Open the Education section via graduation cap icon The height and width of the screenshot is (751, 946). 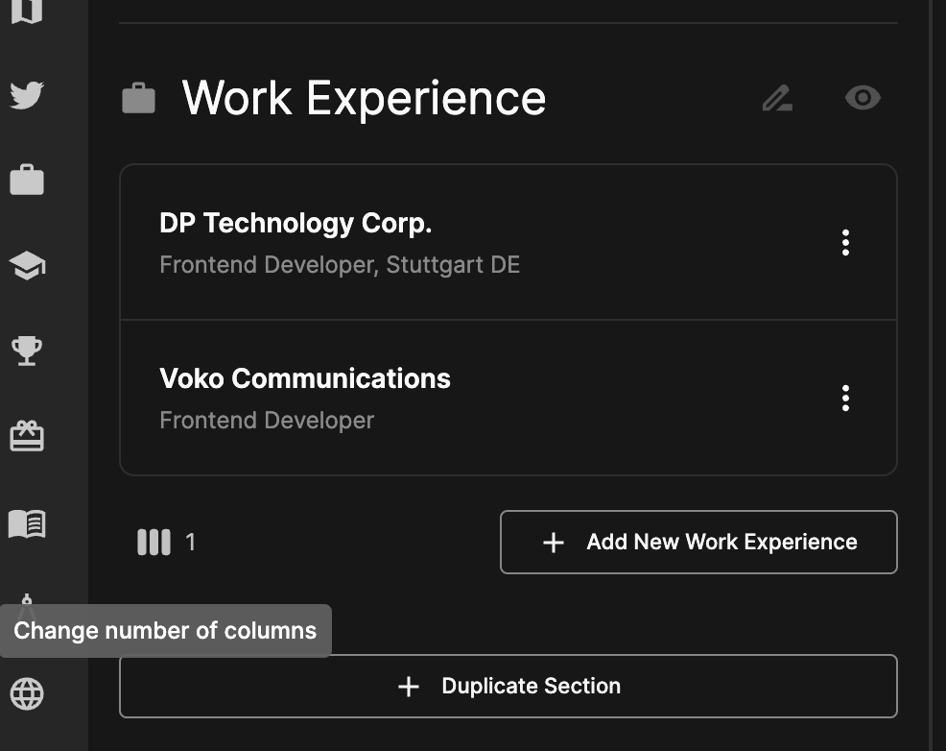(x=28, y=265)
